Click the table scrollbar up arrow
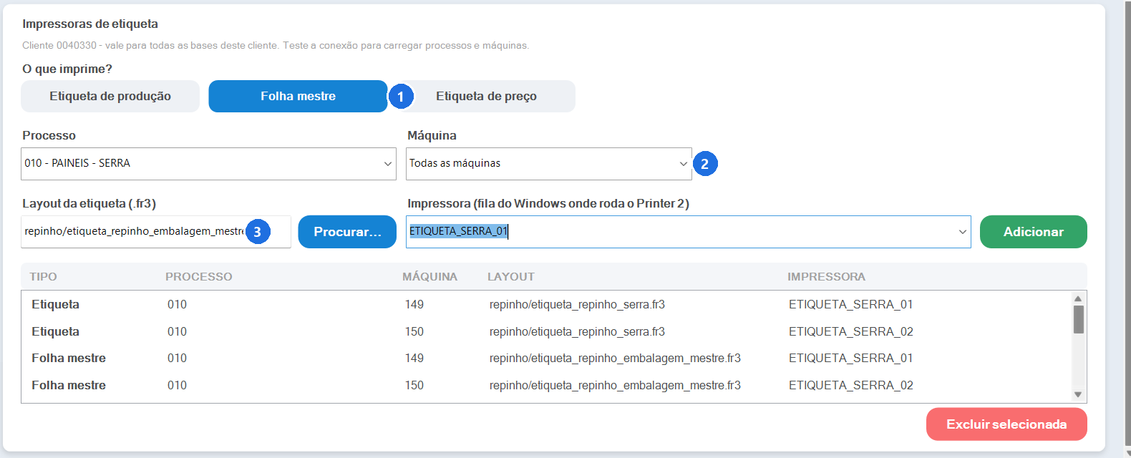This screenshot has width=1131, height=458. 1078,298
